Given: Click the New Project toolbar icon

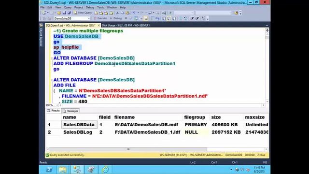Looking at the screenshot, I should coord(44,13).
